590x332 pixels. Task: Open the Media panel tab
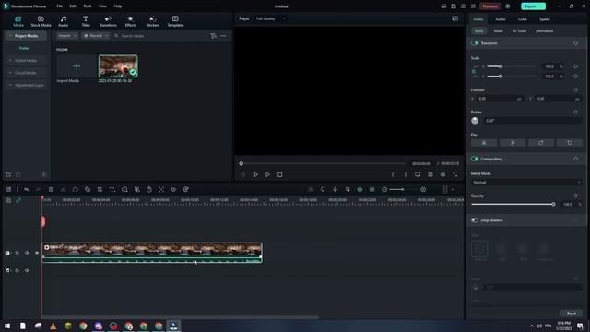click(x=18, y=21)
